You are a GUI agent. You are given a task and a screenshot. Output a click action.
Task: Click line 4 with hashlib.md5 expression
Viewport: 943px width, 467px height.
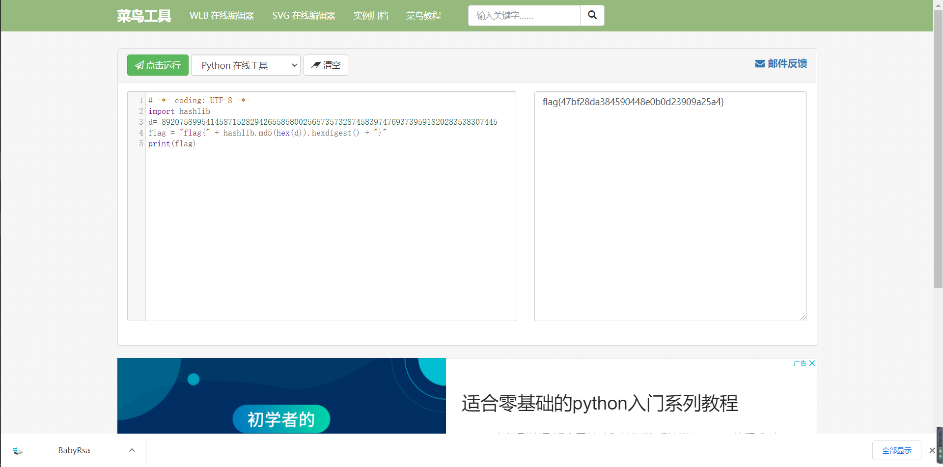(268, 133)
